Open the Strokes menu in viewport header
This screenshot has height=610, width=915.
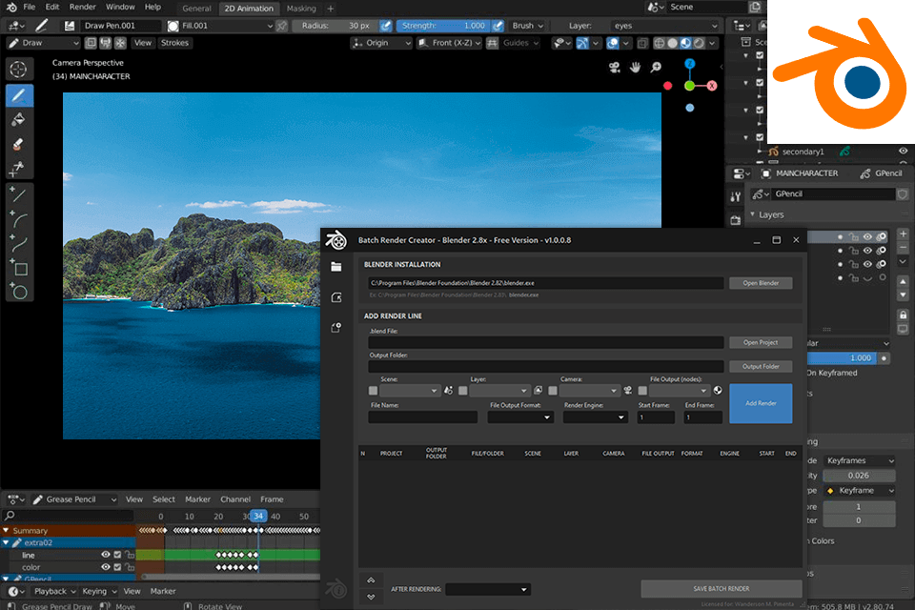[175, 43]
